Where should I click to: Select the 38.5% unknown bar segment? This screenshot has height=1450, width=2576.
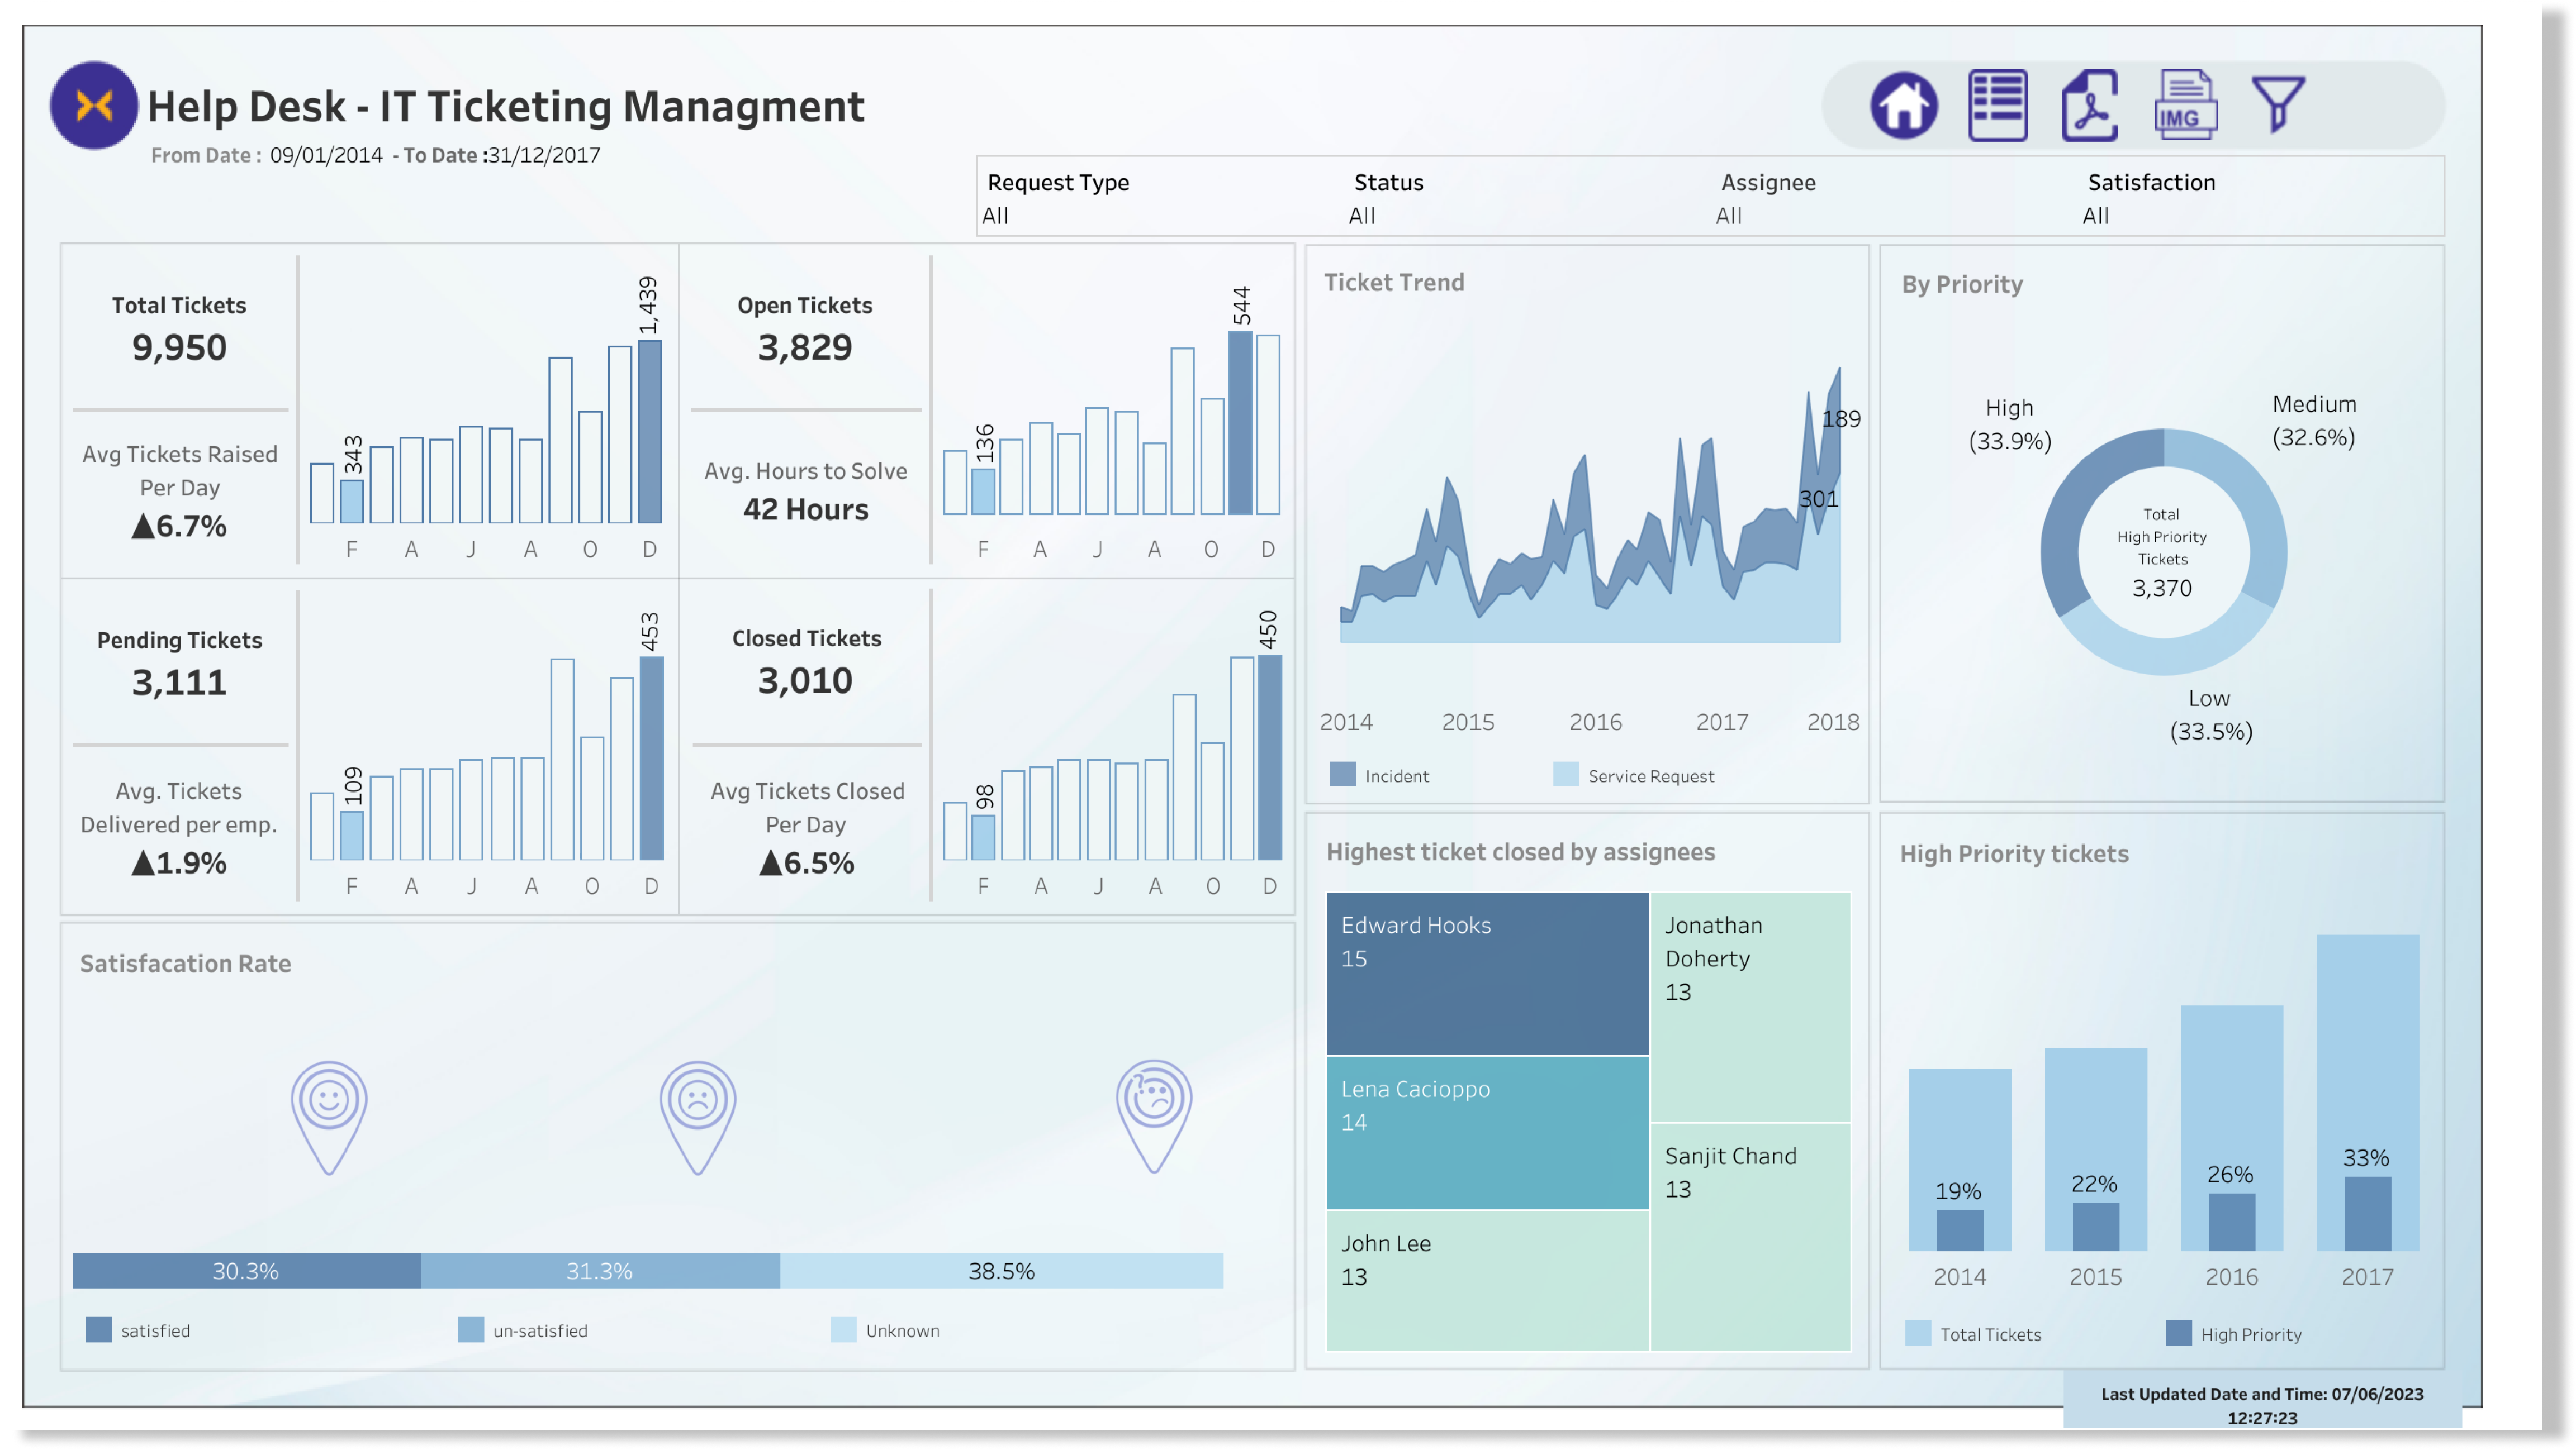point(1001,1270)
